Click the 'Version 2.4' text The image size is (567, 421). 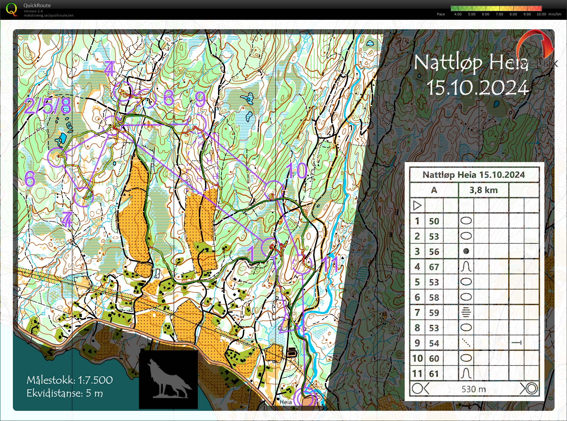(33, 11)
